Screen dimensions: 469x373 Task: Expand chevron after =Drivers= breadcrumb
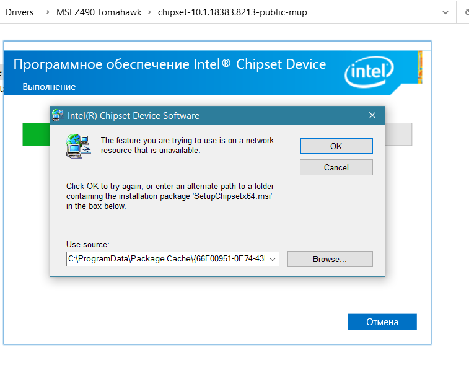click(48, 12)
